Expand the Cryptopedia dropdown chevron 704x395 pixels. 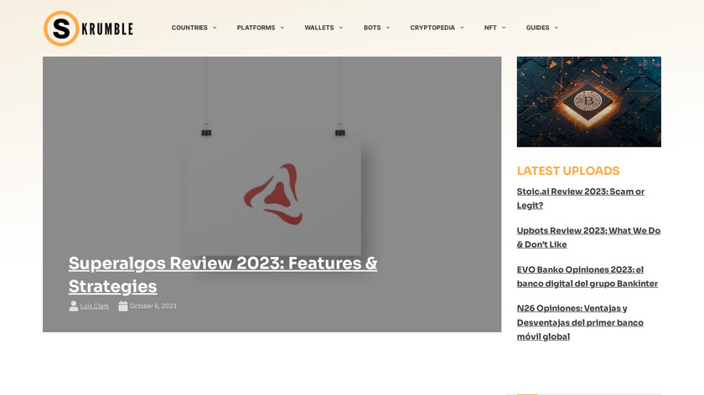click(x=462, y=28)
